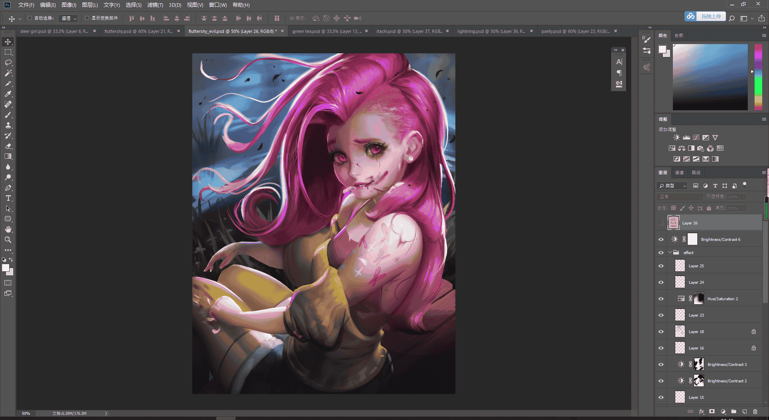
Task: Open the layer filter type dropdown
Action: coord(672,186)
